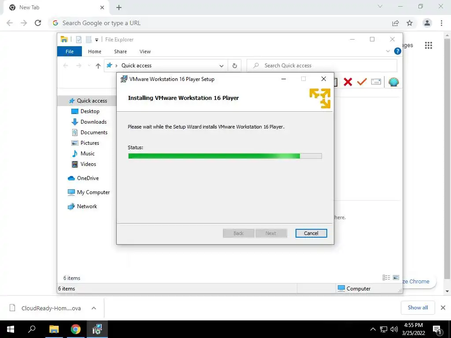Click the VMware logo in setup header
This screenshot has width=451, height=338.
point(320,98)
